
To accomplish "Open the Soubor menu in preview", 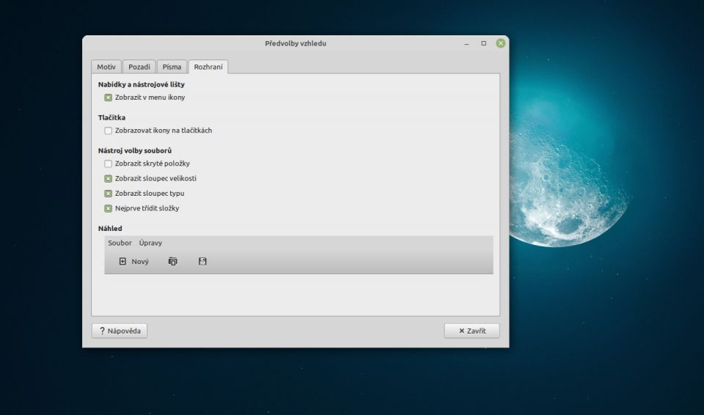I will 120,243.
